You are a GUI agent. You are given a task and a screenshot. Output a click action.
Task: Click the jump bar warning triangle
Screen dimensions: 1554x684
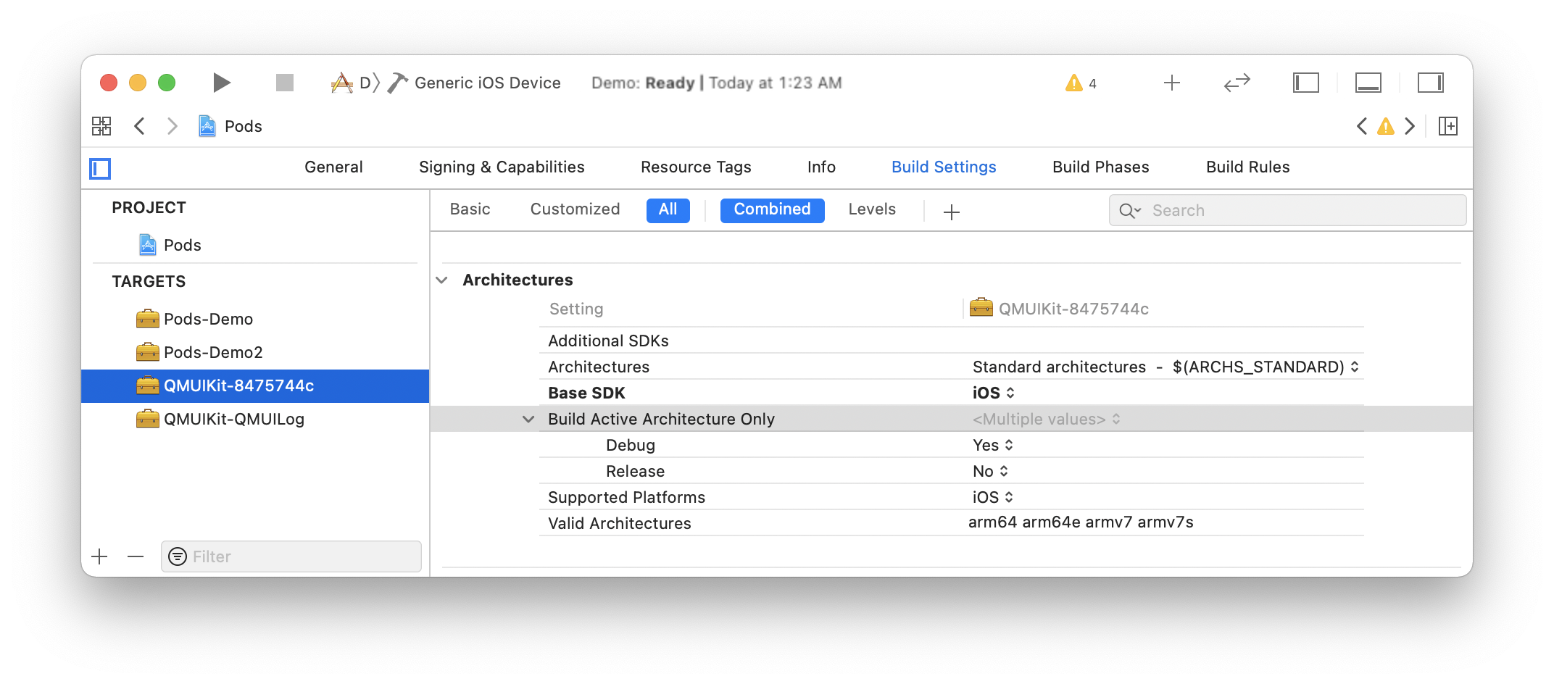(x=1386, y=126)
